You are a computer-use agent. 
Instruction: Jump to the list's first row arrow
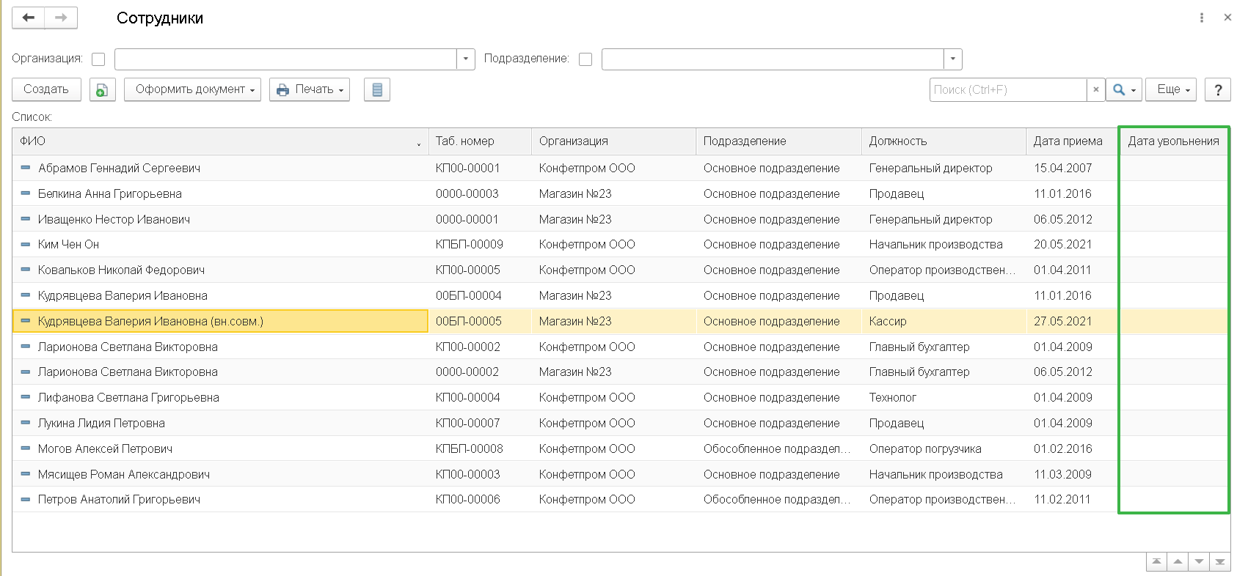coord(1156,562)
